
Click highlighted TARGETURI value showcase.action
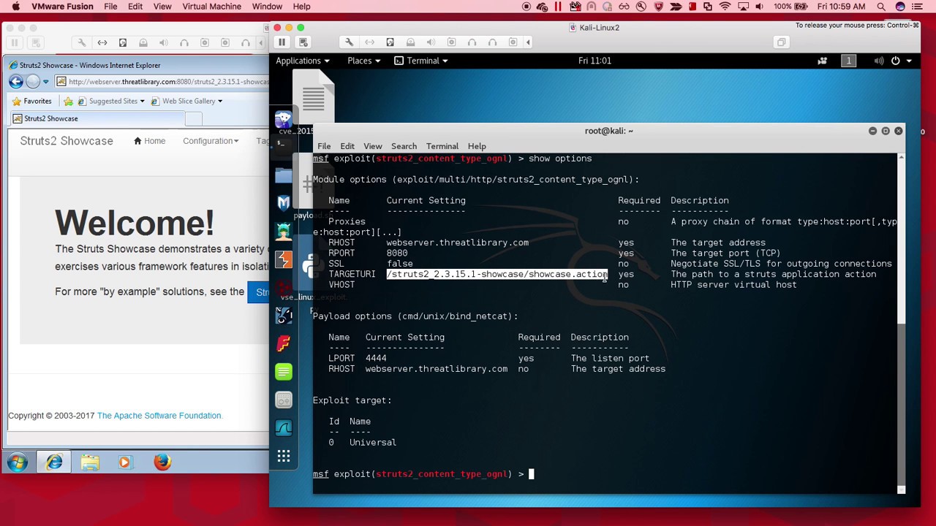(x=497, y=274)
